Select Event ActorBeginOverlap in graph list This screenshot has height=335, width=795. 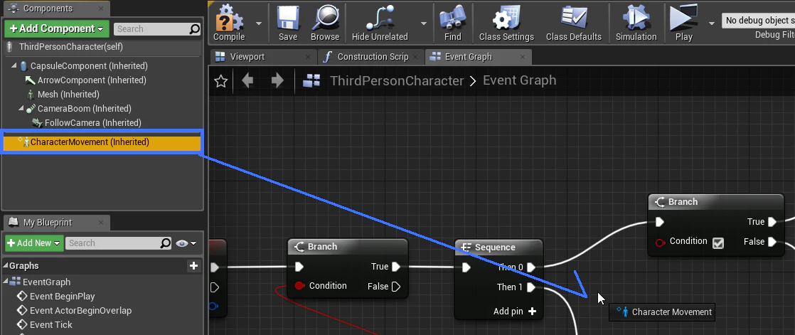(x=80, y=310)
